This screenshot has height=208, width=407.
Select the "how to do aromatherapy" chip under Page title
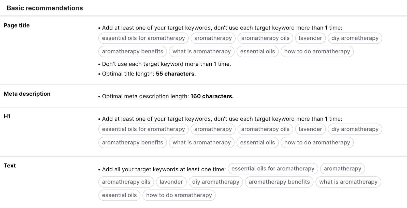tap(317, 51)
